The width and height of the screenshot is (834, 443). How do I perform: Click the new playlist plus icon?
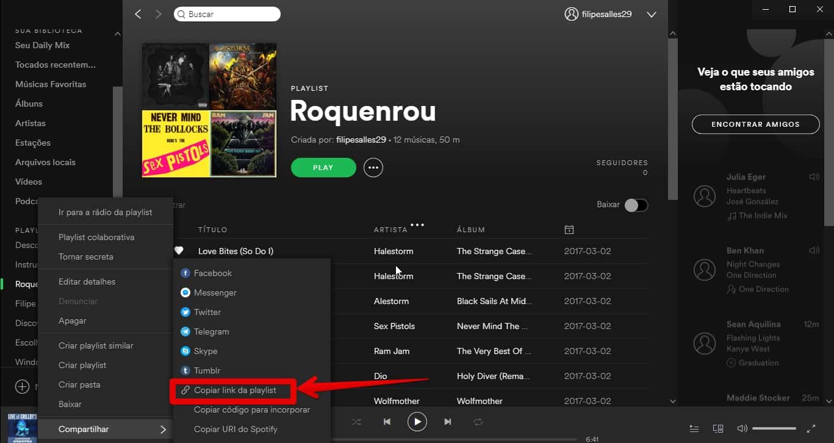tap(22, 386)
